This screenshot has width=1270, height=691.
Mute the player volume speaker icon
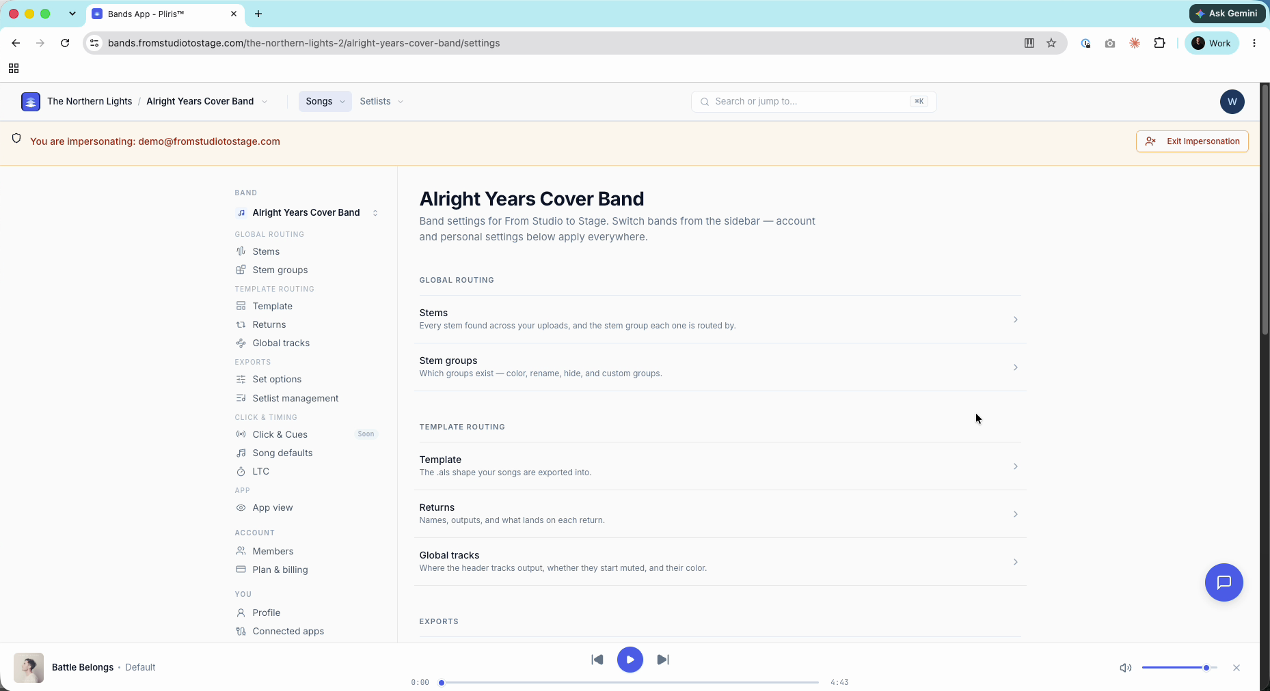point(1125,668)
